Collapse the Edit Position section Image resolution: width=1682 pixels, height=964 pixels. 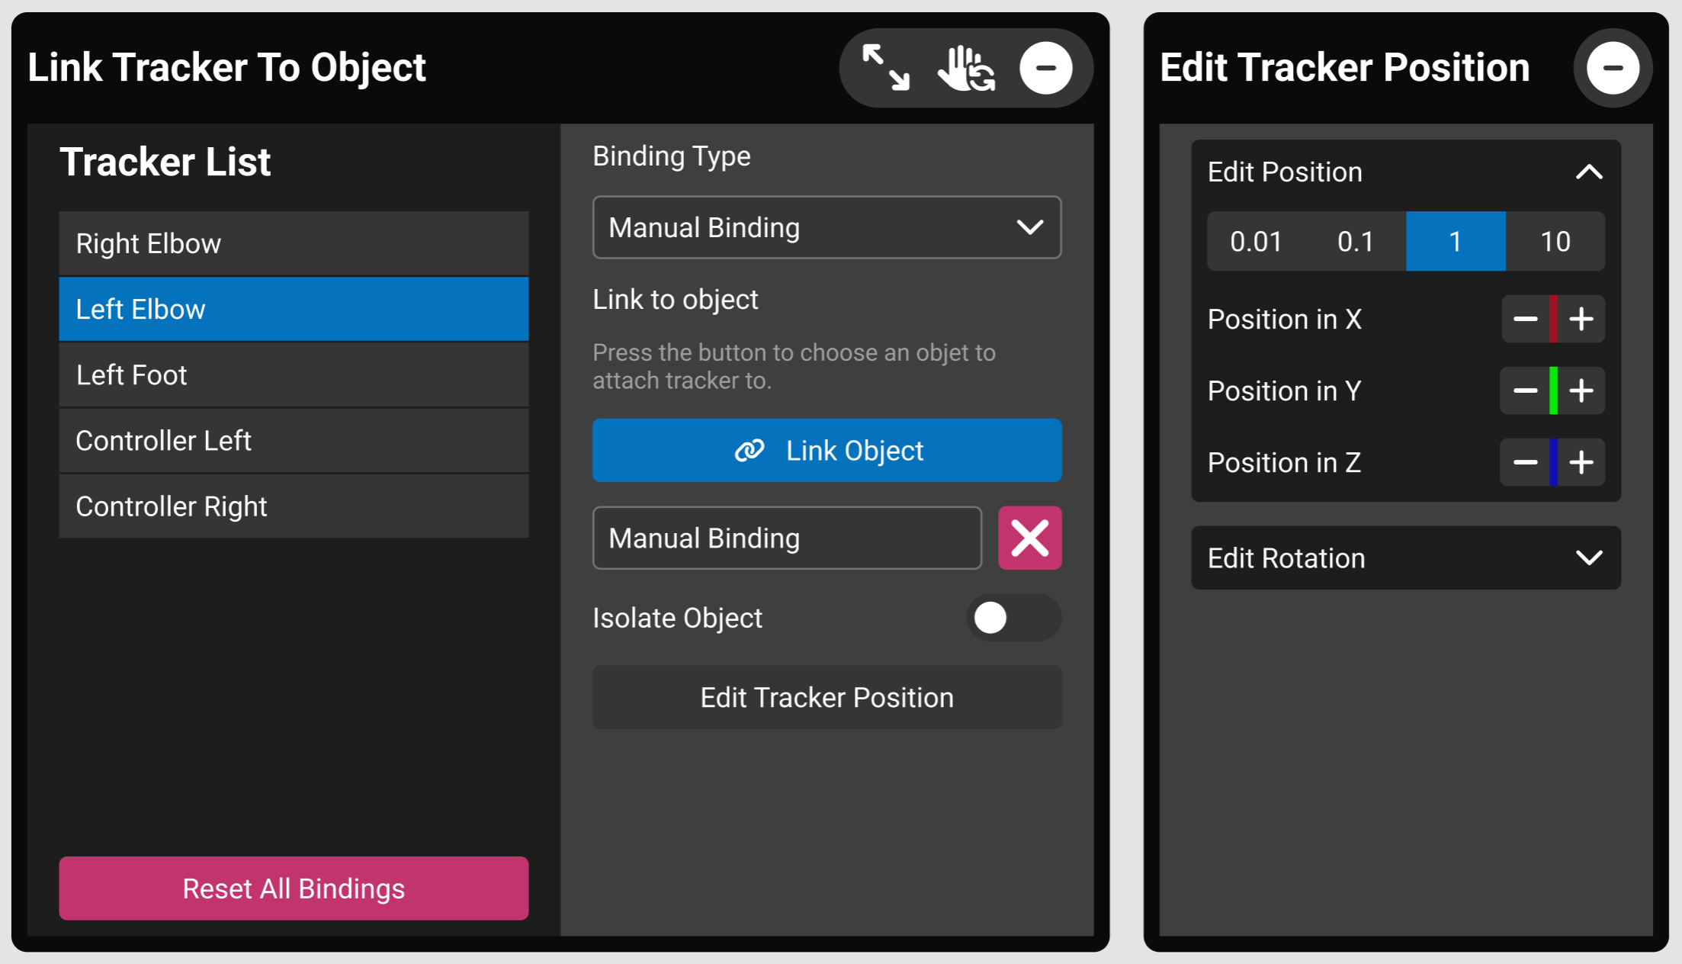(x=1588, y=172)
